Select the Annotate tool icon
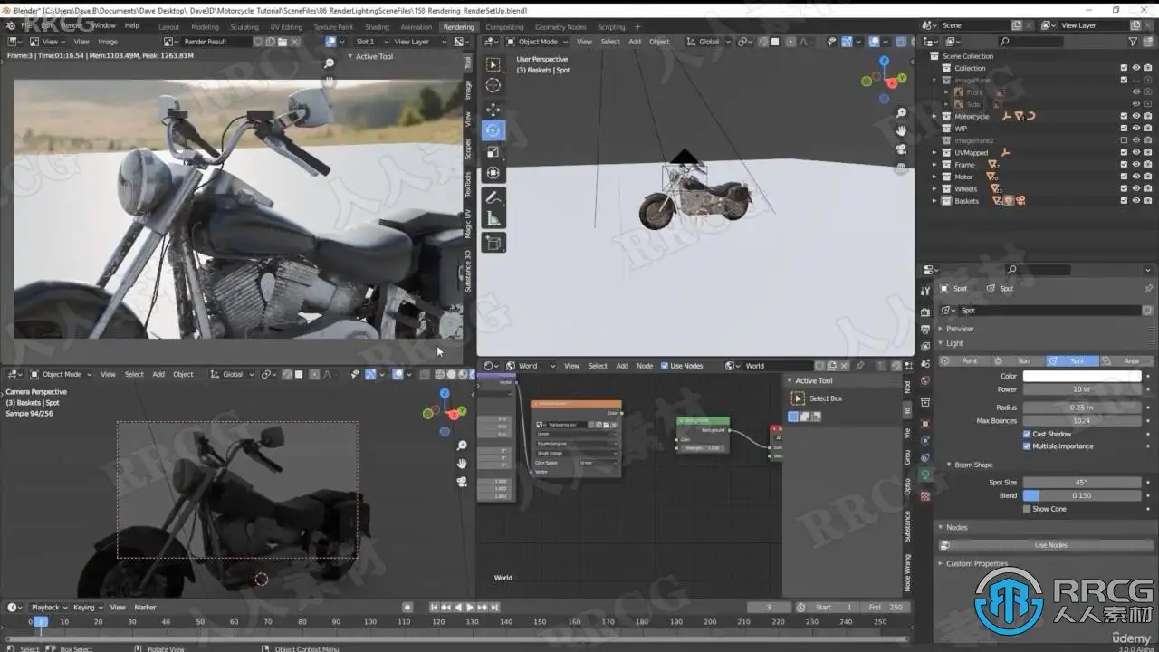Screen dimensions: 1159x652 coord(493,197)
